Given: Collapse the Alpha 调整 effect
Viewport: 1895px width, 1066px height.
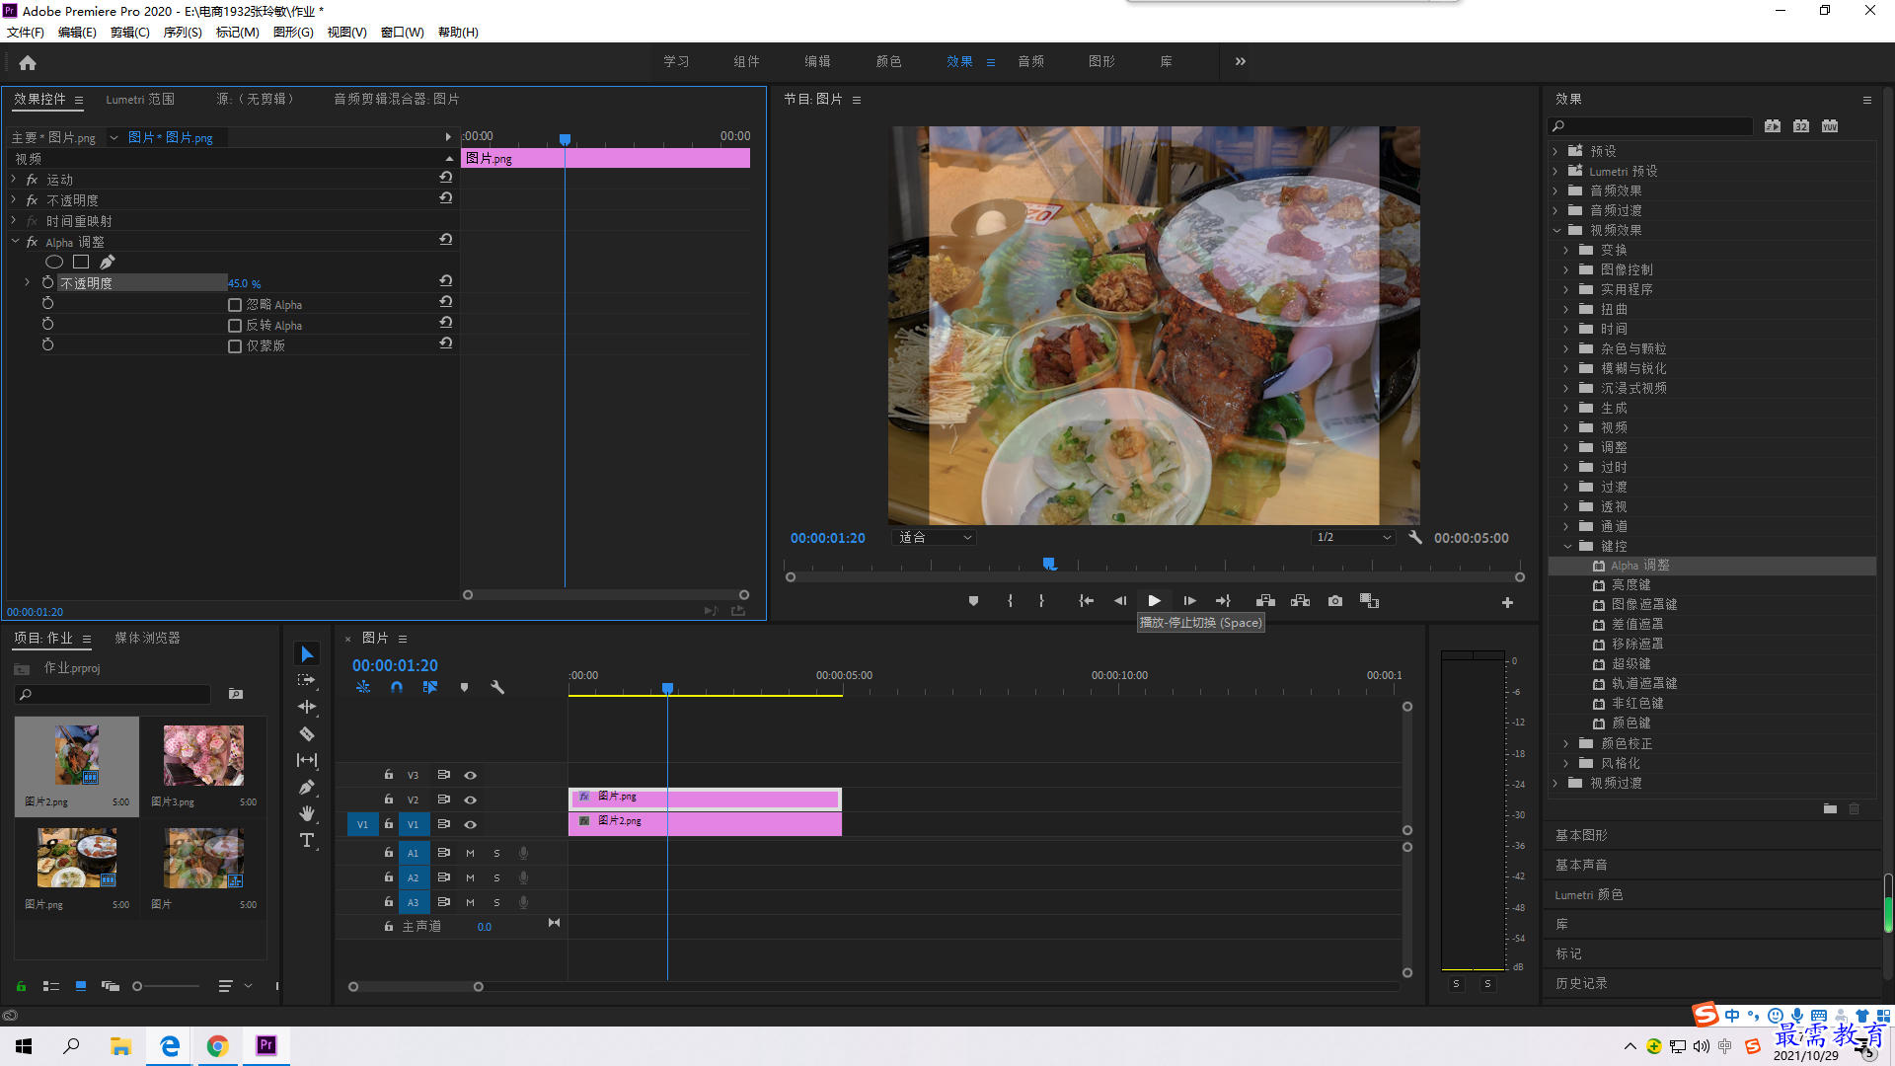Looking at the screenshot, I should coord(15,242).
